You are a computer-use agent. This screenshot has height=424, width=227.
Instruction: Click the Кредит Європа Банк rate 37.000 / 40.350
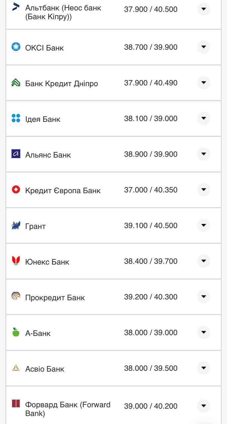tap(151, 190)
